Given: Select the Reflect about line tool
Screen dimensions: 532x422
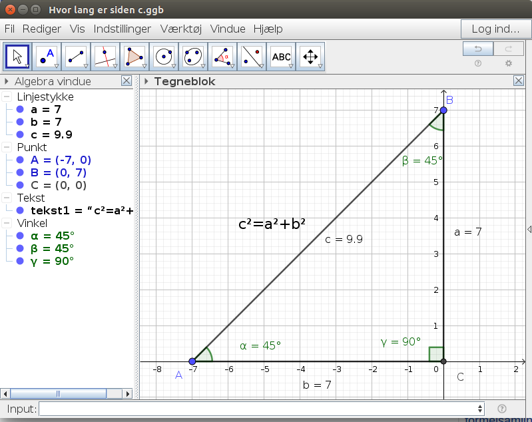Looking at the screenshot, I should 252,57.
